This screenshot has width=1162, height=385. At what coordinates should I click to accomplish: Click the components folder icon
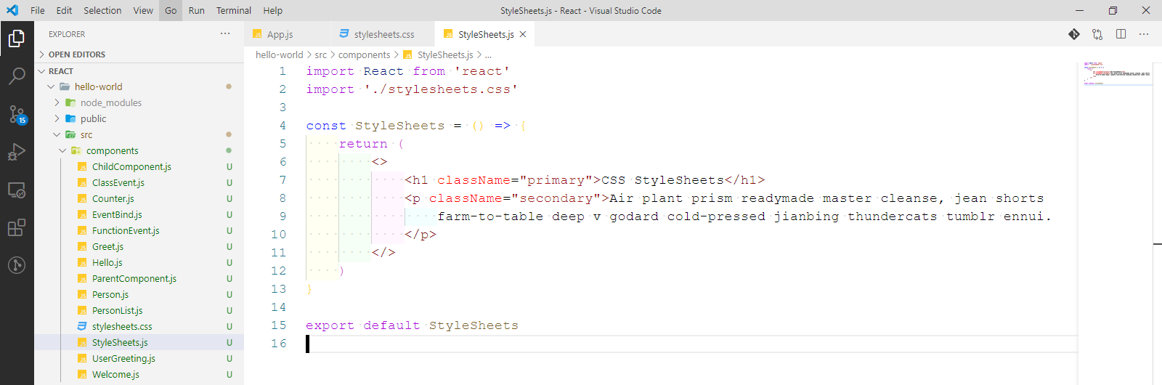click(x=76, y=150)
